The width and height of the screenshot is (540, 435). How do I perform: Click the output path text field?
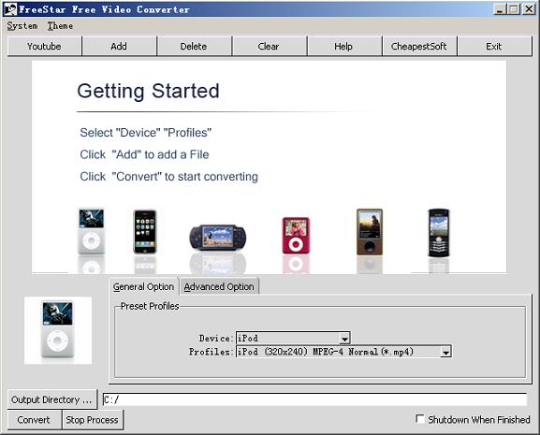314,399
